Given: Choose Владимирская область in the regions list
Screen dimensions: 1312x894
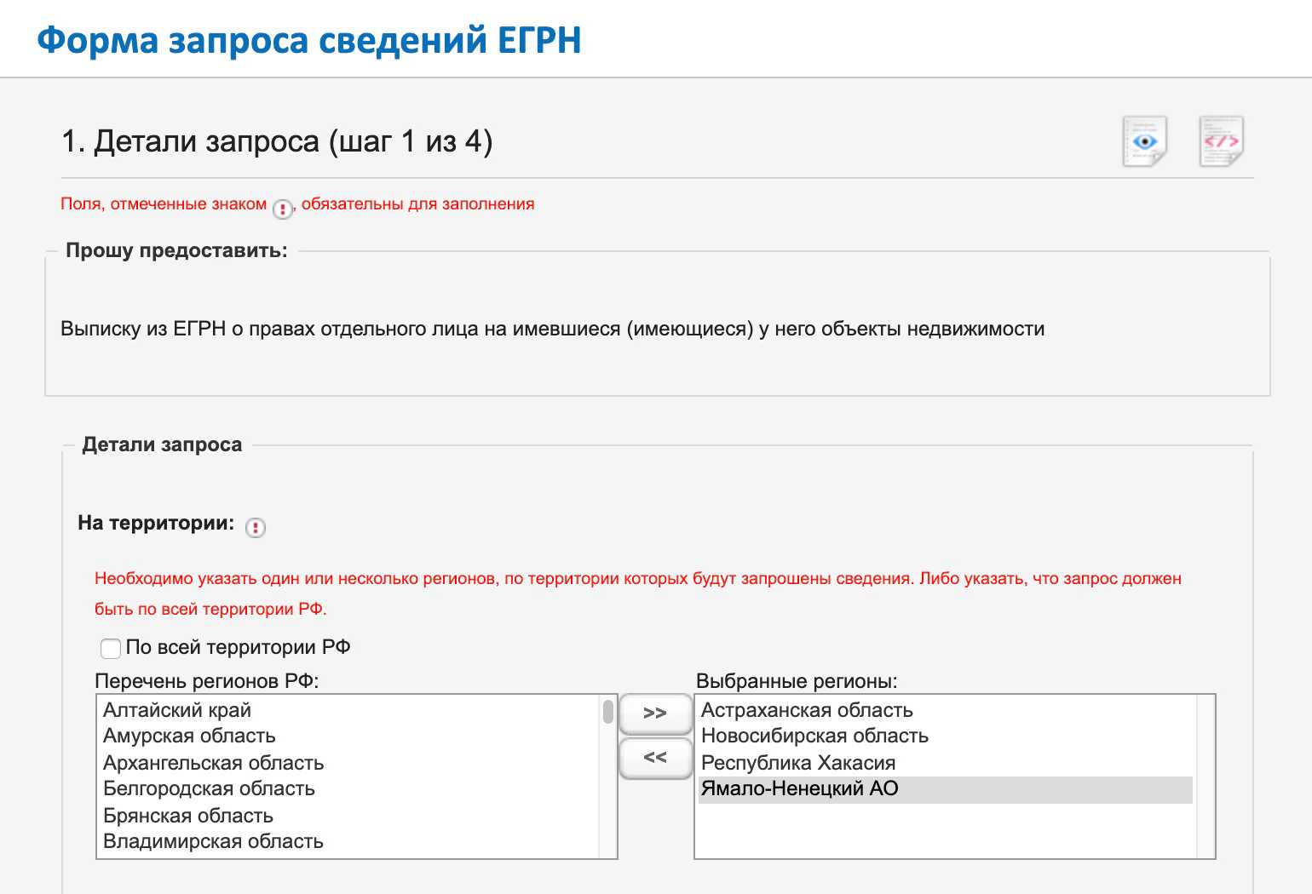Looking at the screenshot, I should tap(213, 841).
